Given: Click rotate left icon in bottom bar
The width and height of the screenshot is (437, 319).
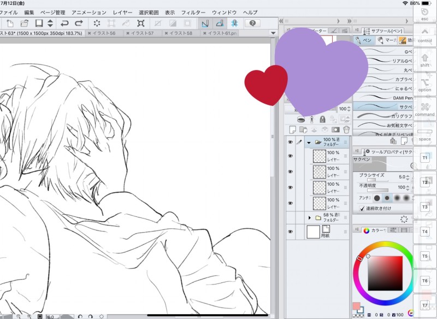Looking at the screenshot, I should [x=80, y=316].
